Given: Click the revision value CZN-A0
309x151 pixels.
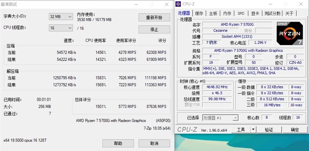Looking at the screenshot, I should click(x=295, y=63).
